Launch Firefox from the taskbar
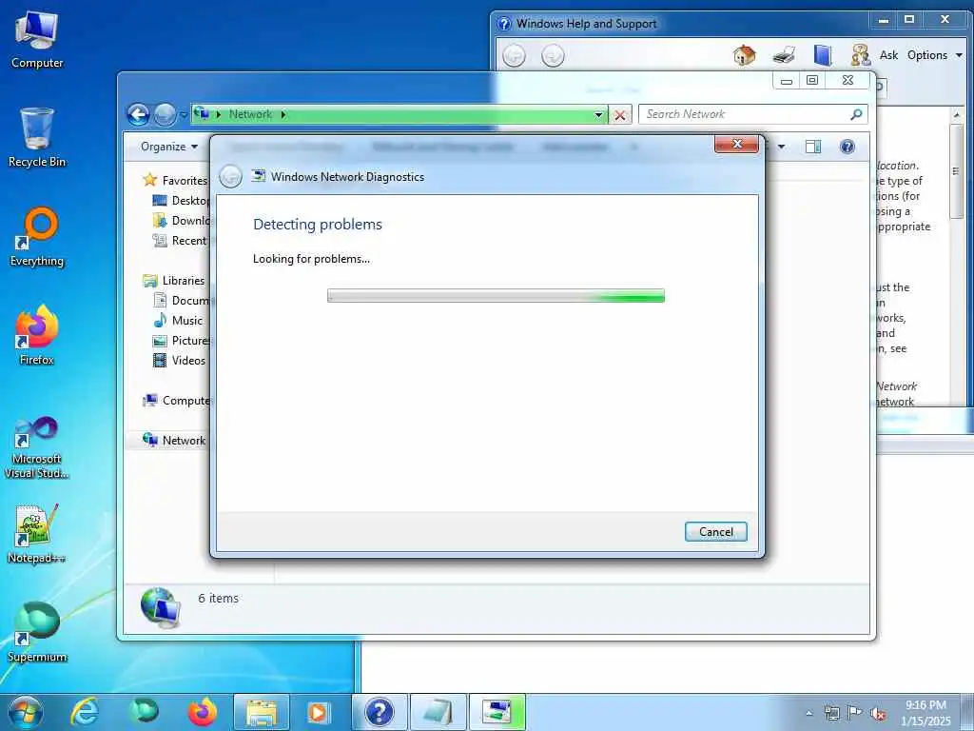Image resolution: width=974 pixels, height=731 pixels. [203, 712]
